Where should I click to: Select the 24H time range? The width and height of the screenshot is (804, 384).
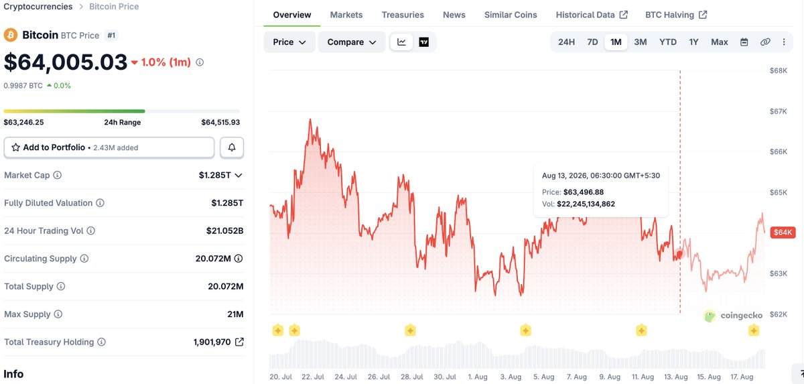tap(566, 42)
